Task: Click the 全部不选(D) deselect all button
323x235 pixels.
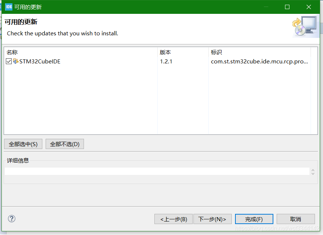Action: click(x=65, y=144)
